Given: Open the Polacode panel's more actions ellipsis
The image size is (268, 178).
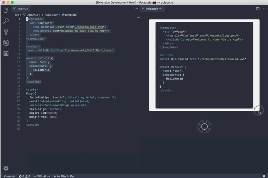Looking at the screenshot, I should [265, 9].
